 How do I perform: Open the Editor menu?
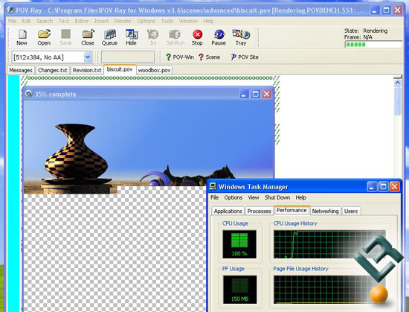pyautogui.click(x=82, y=21)
